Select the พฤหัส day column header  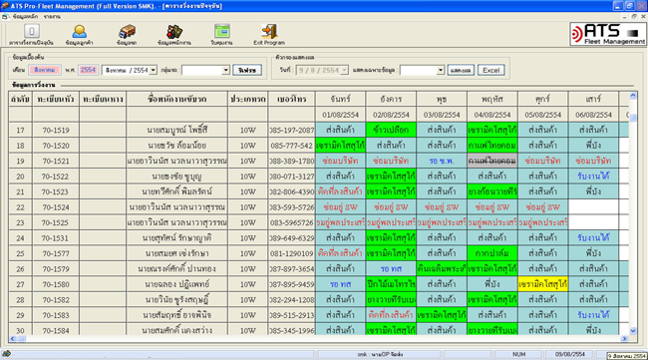tap(492, 99)
